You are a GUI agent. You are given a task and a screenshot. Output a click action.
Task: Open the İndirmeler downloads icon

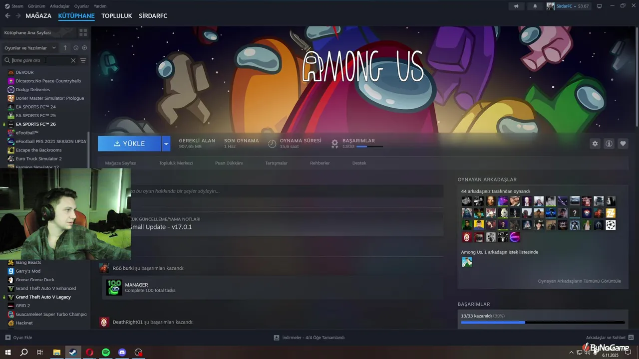pyautogui.click(x=277, y=338)
